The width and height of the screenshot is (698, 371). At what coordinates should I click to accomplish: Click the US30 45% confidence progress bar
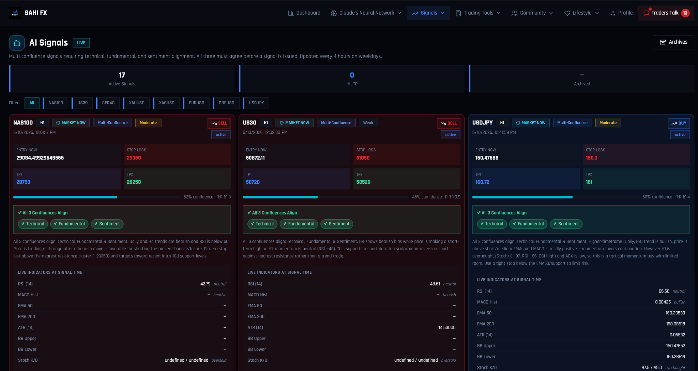325,197
